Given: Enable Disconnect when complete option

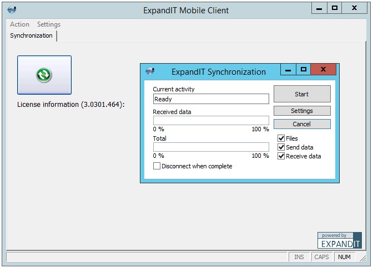Looking at the screenshot, I should click(157, 166).
